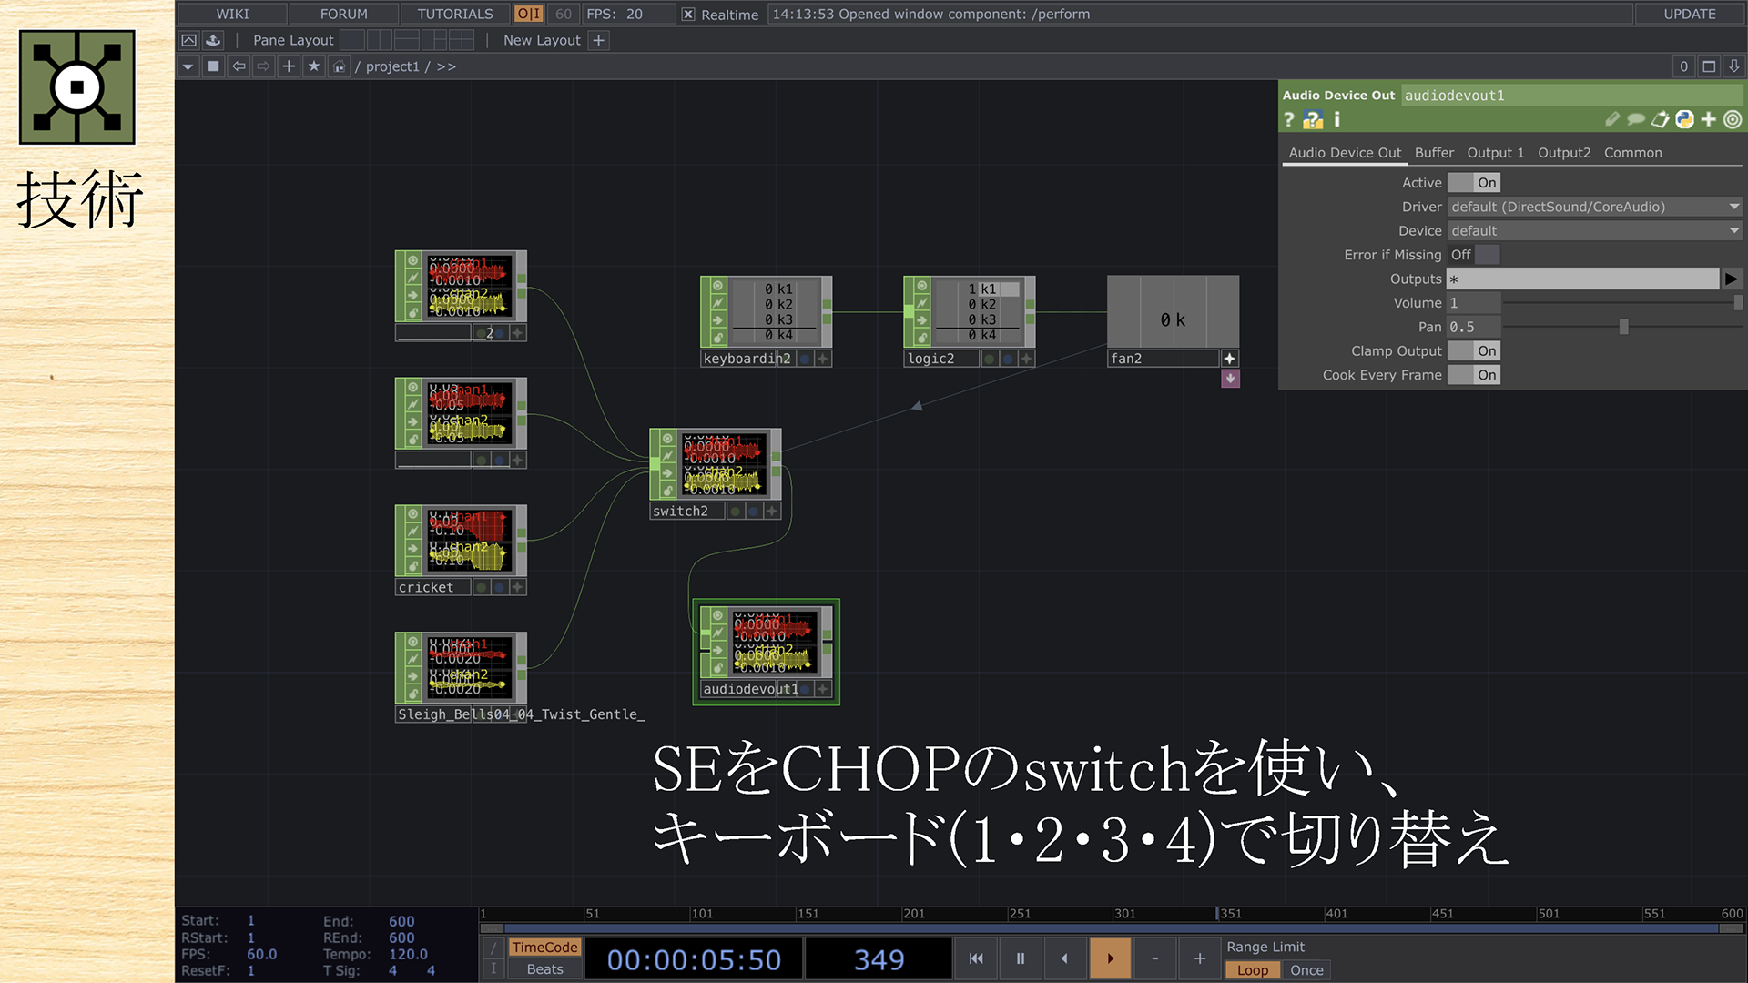This screenshot has height=983, width=1748.
Task: Click the operator info 'i' icon
Action: click(1336, 119)
